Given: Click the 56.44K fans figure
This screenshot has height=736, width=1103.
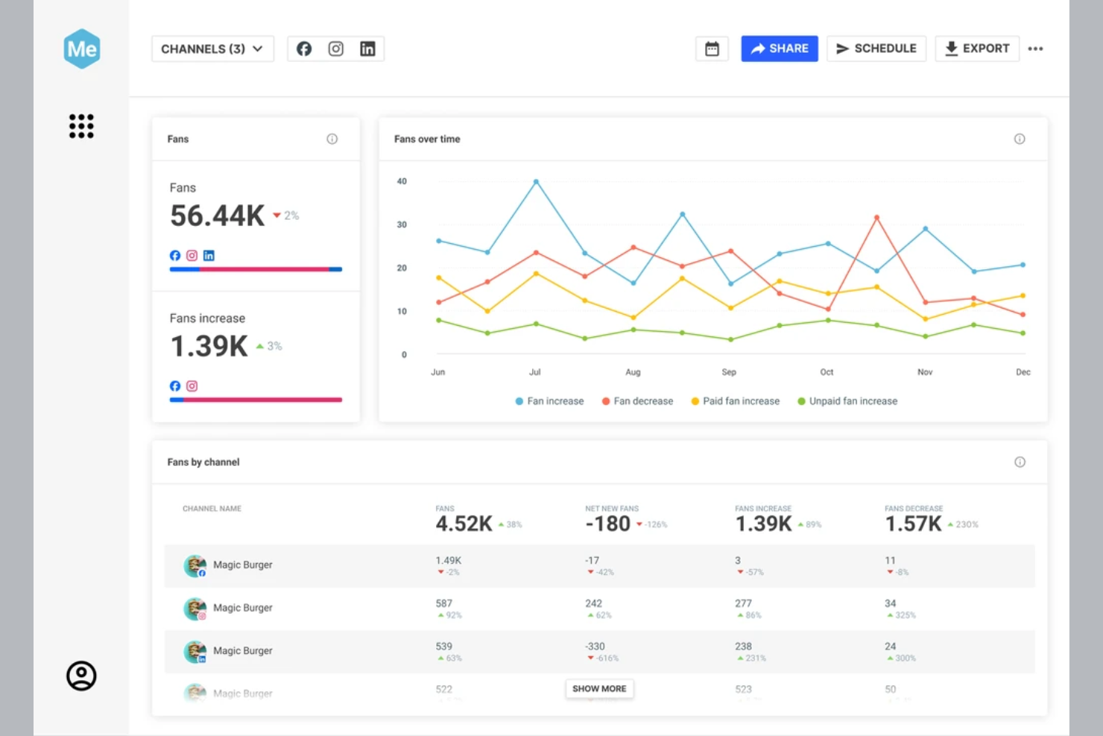Looking at the screenshot, I should (217, 216).
